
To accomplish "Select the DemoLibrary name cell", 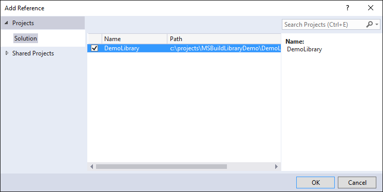I will click(x=122, y=48).
